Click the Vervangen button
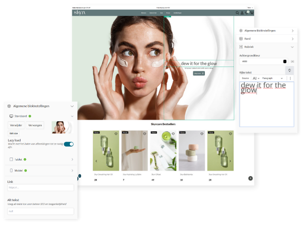 [35, 125]
